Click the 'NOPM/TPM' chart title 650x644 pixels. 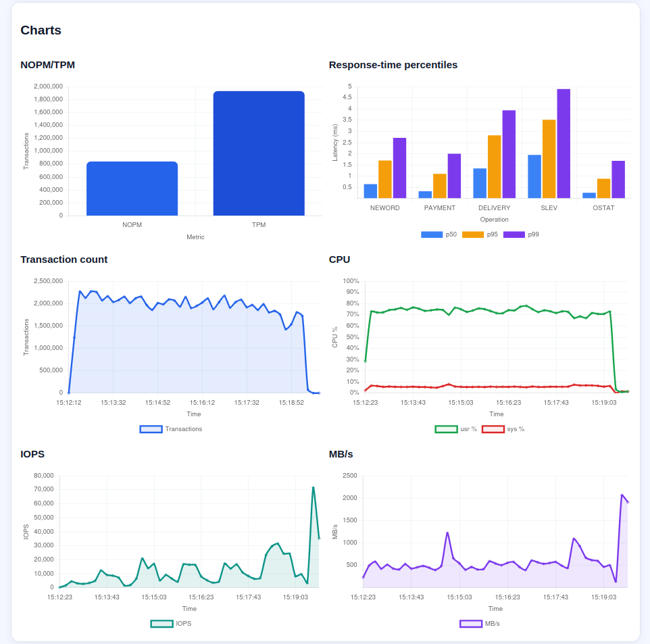(x=48, y=65)
